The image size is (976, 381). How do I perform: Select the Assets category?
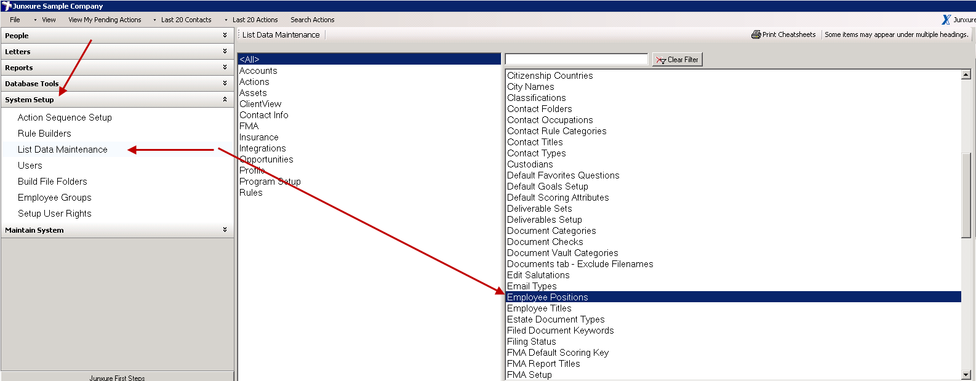(x=253, y=93)
